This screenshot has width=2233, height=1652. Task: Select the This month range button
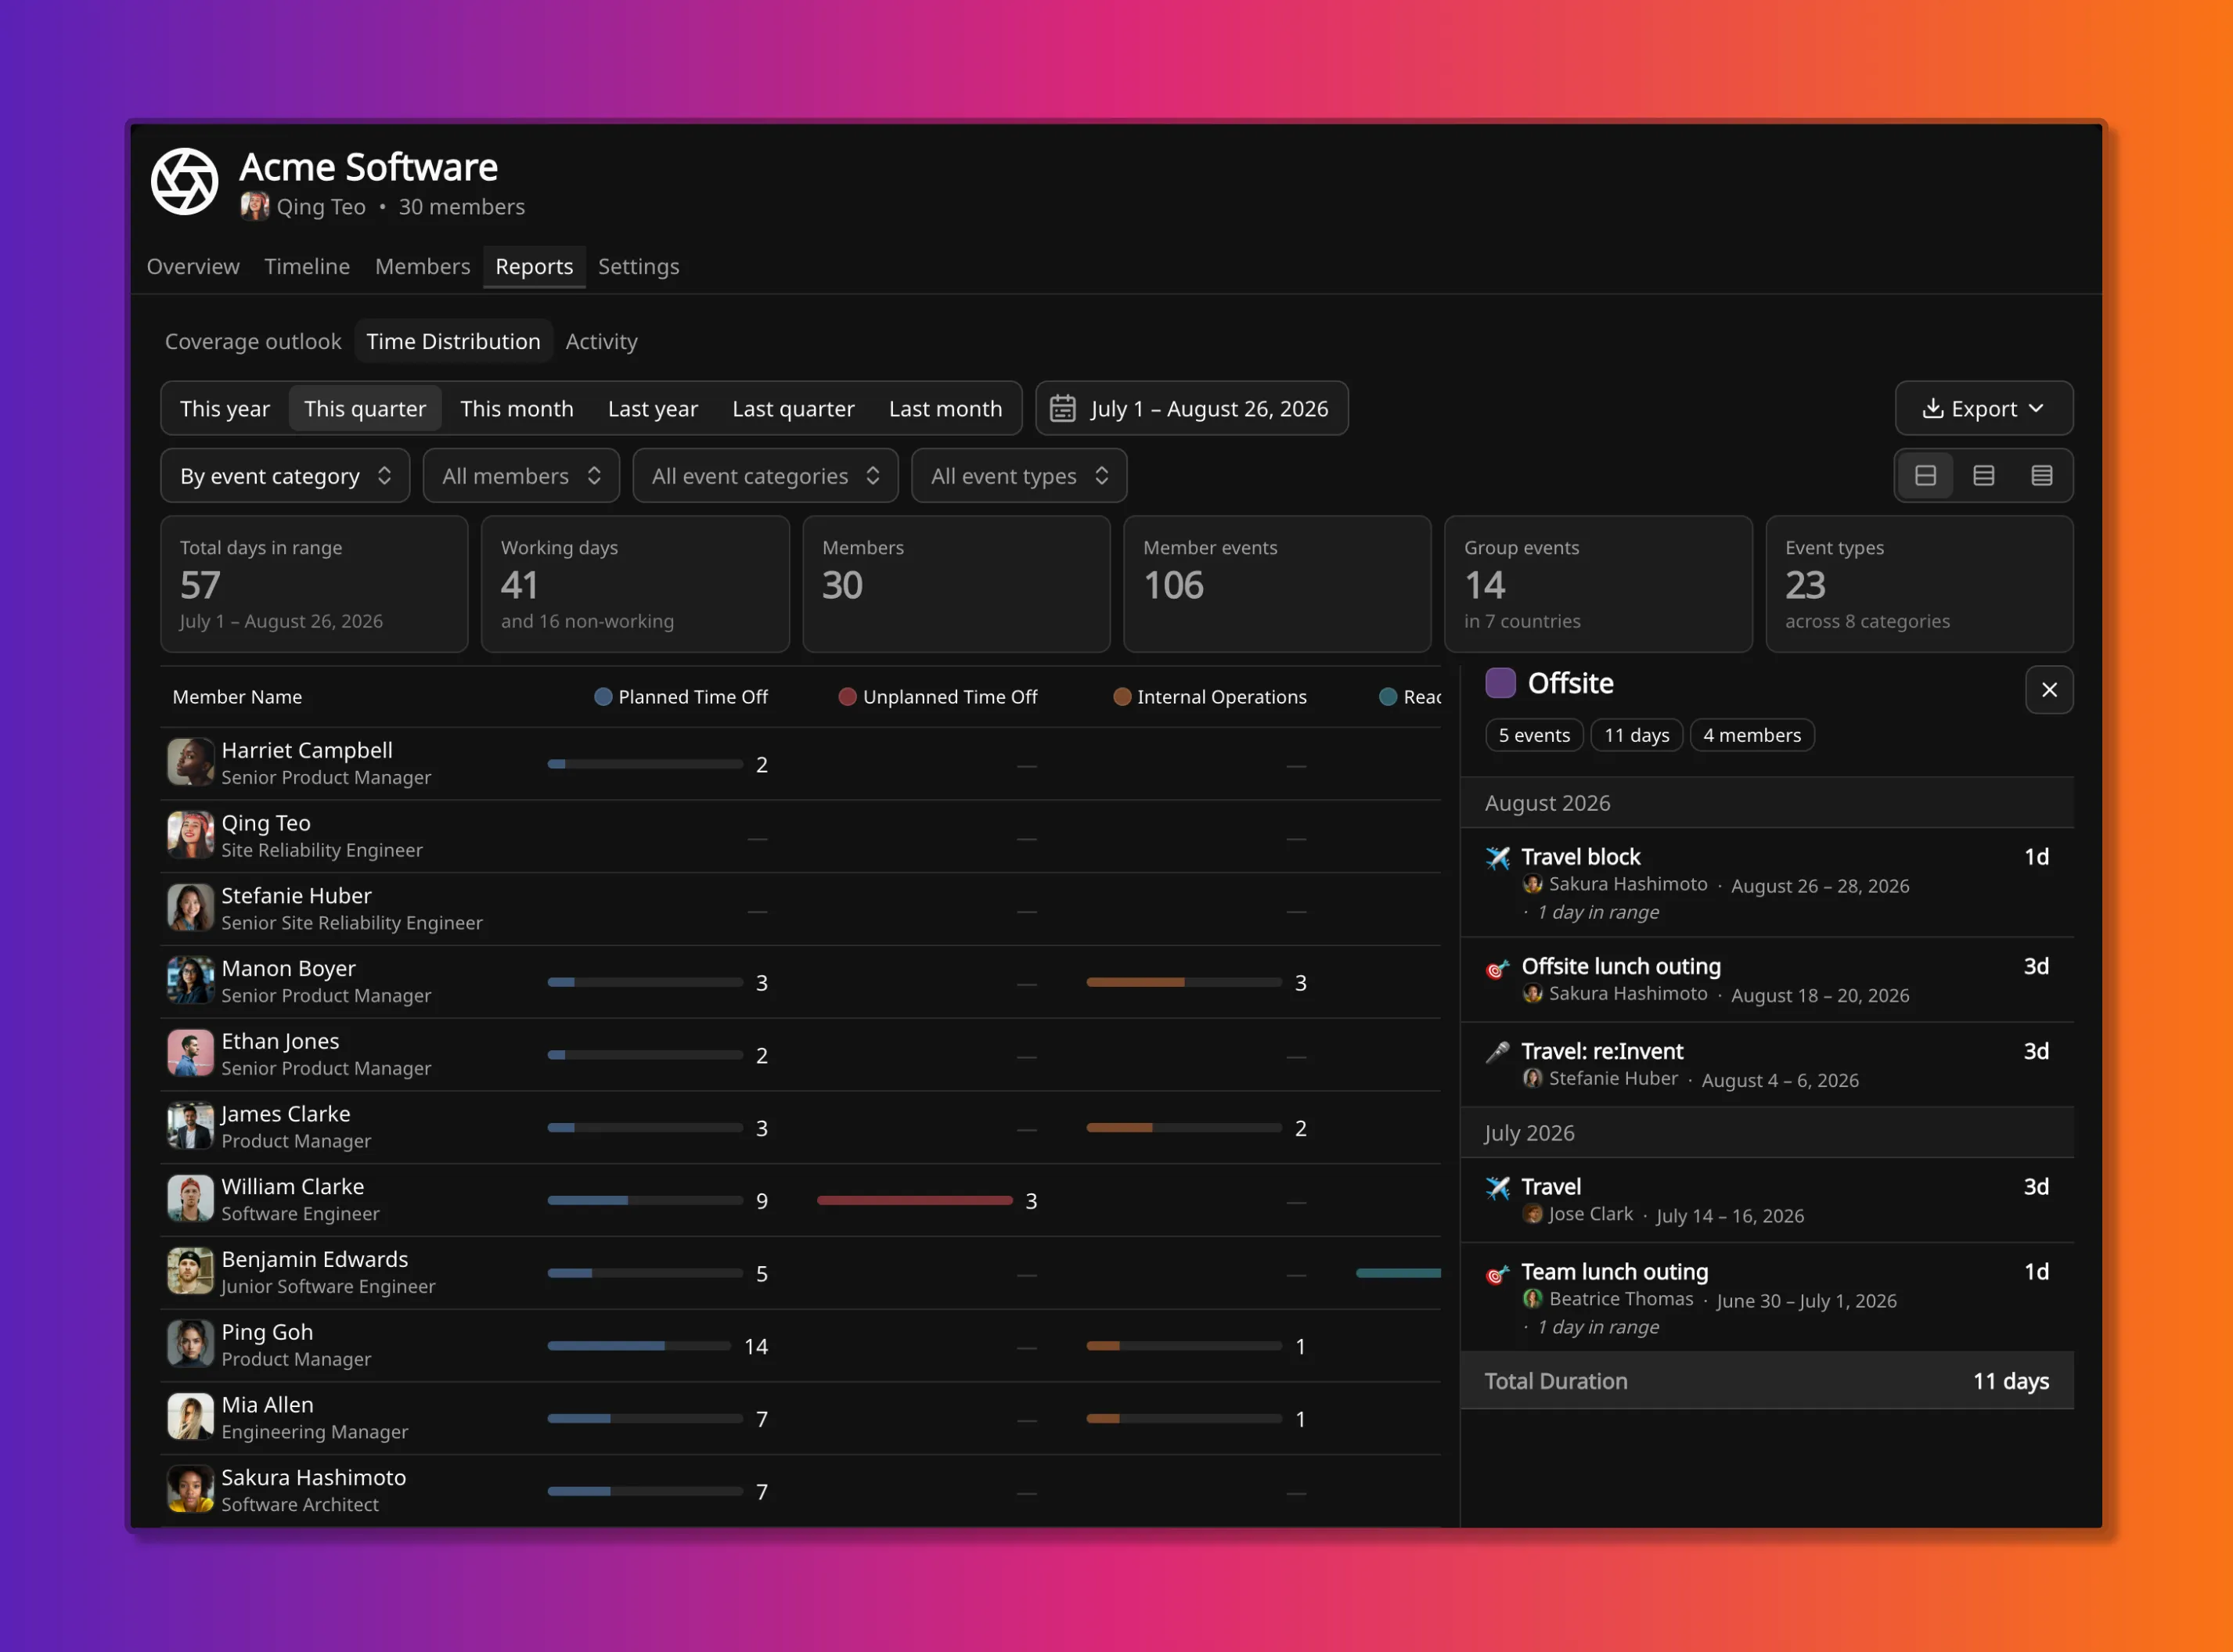pos(517,409)
